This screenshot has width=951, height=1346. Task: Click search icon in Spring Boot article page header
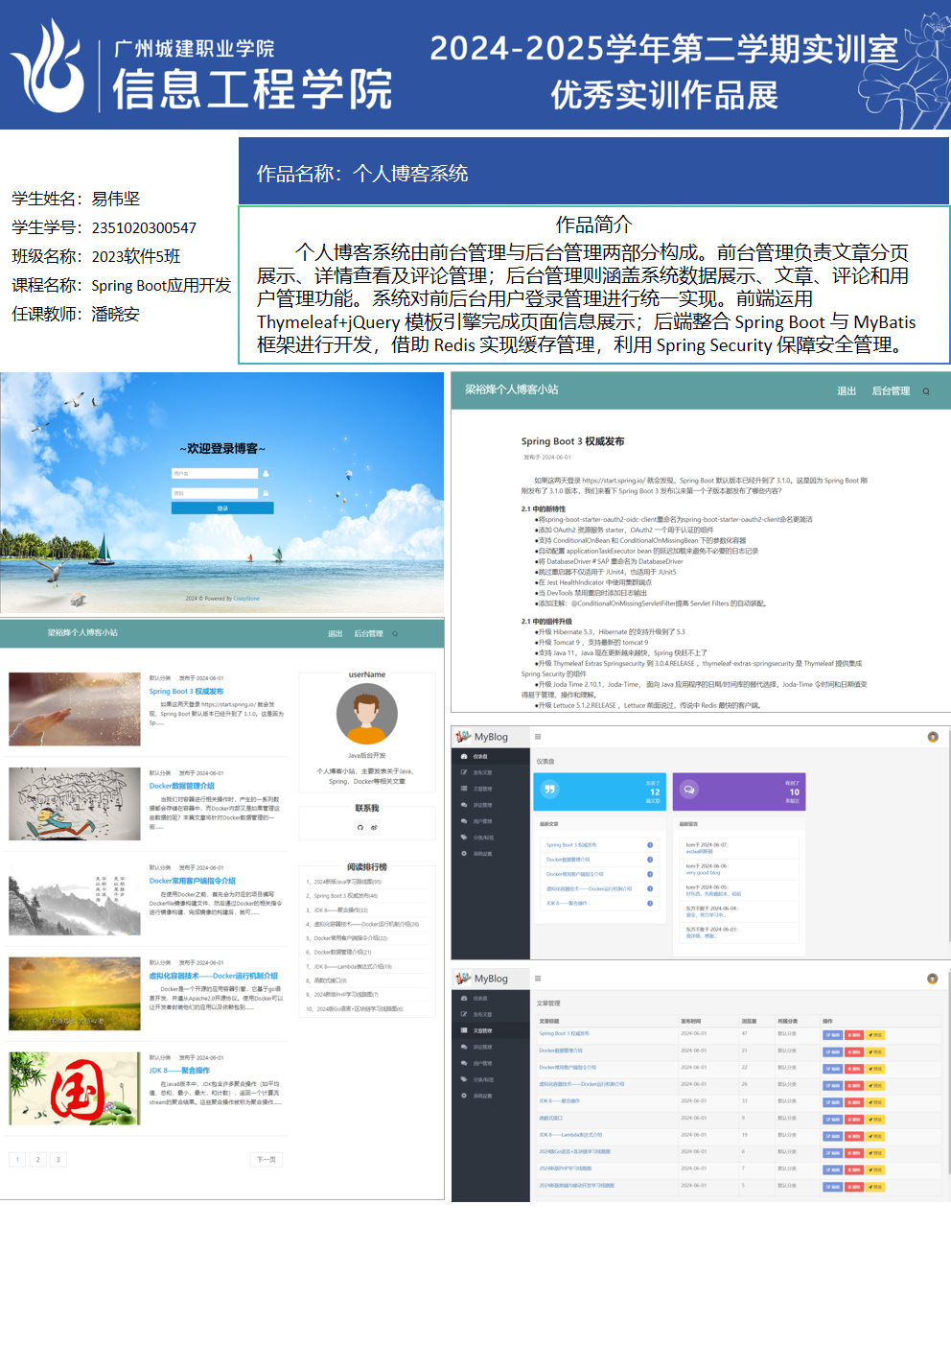pyautogui.click(x=926, y=391)
